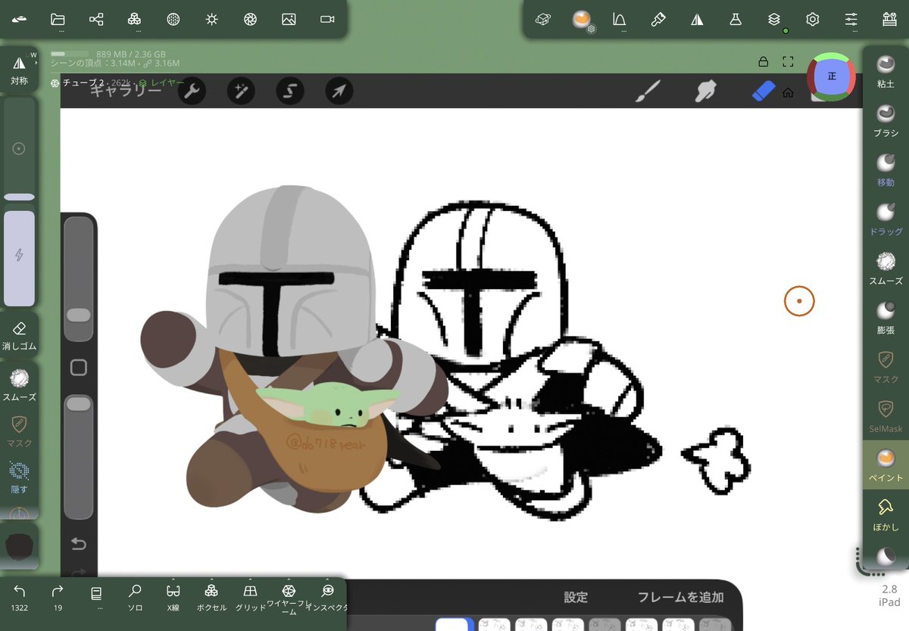Toggle the 隠す hide shortcut
The image size is (909, 631).
[20, 477]
